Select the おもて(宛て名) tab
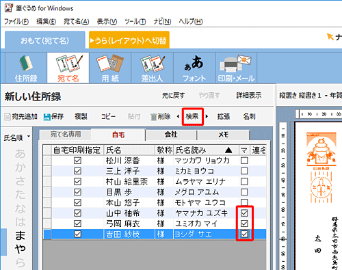342x270 pixels. click(45, 40)
